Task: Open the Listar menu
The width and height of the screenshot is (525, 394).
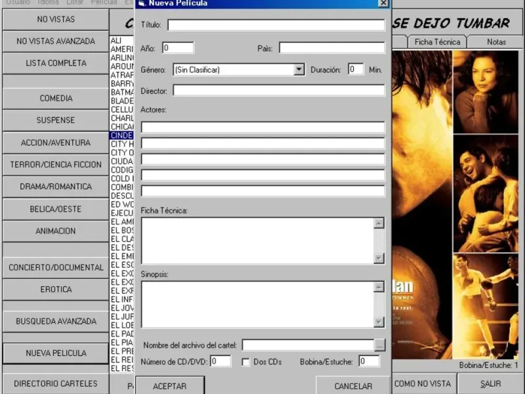Action: click(75, 2)
